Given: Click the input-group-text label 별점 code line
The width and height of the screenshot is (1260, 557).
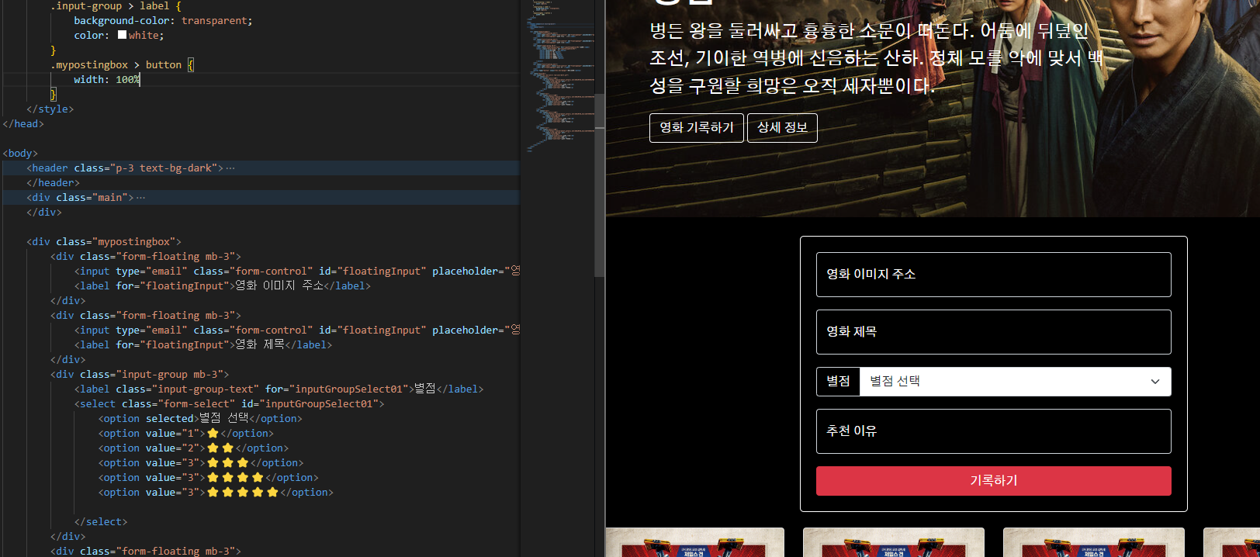Looking at the screenshot, I should 279,389.
